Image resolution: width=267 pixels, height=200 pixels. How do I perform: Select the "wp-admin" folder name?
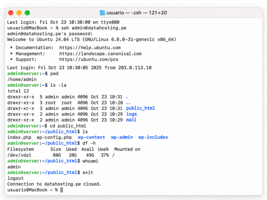pos(122,137)
